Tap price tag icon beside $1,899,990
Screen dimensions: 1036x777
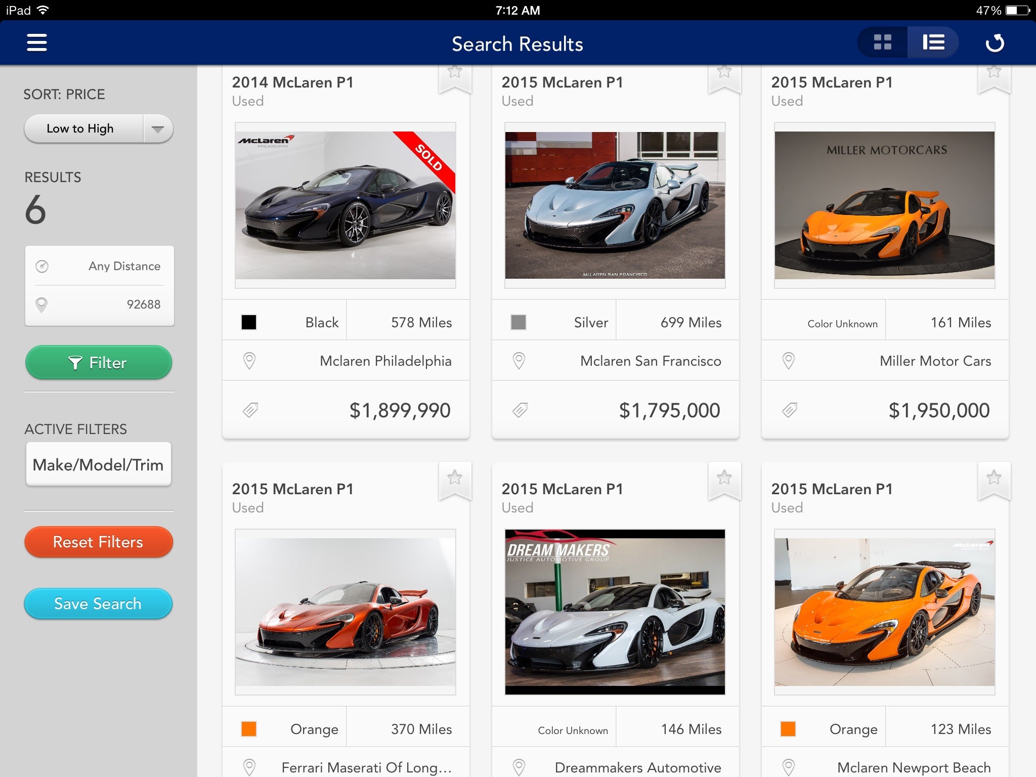click(250, 410)
